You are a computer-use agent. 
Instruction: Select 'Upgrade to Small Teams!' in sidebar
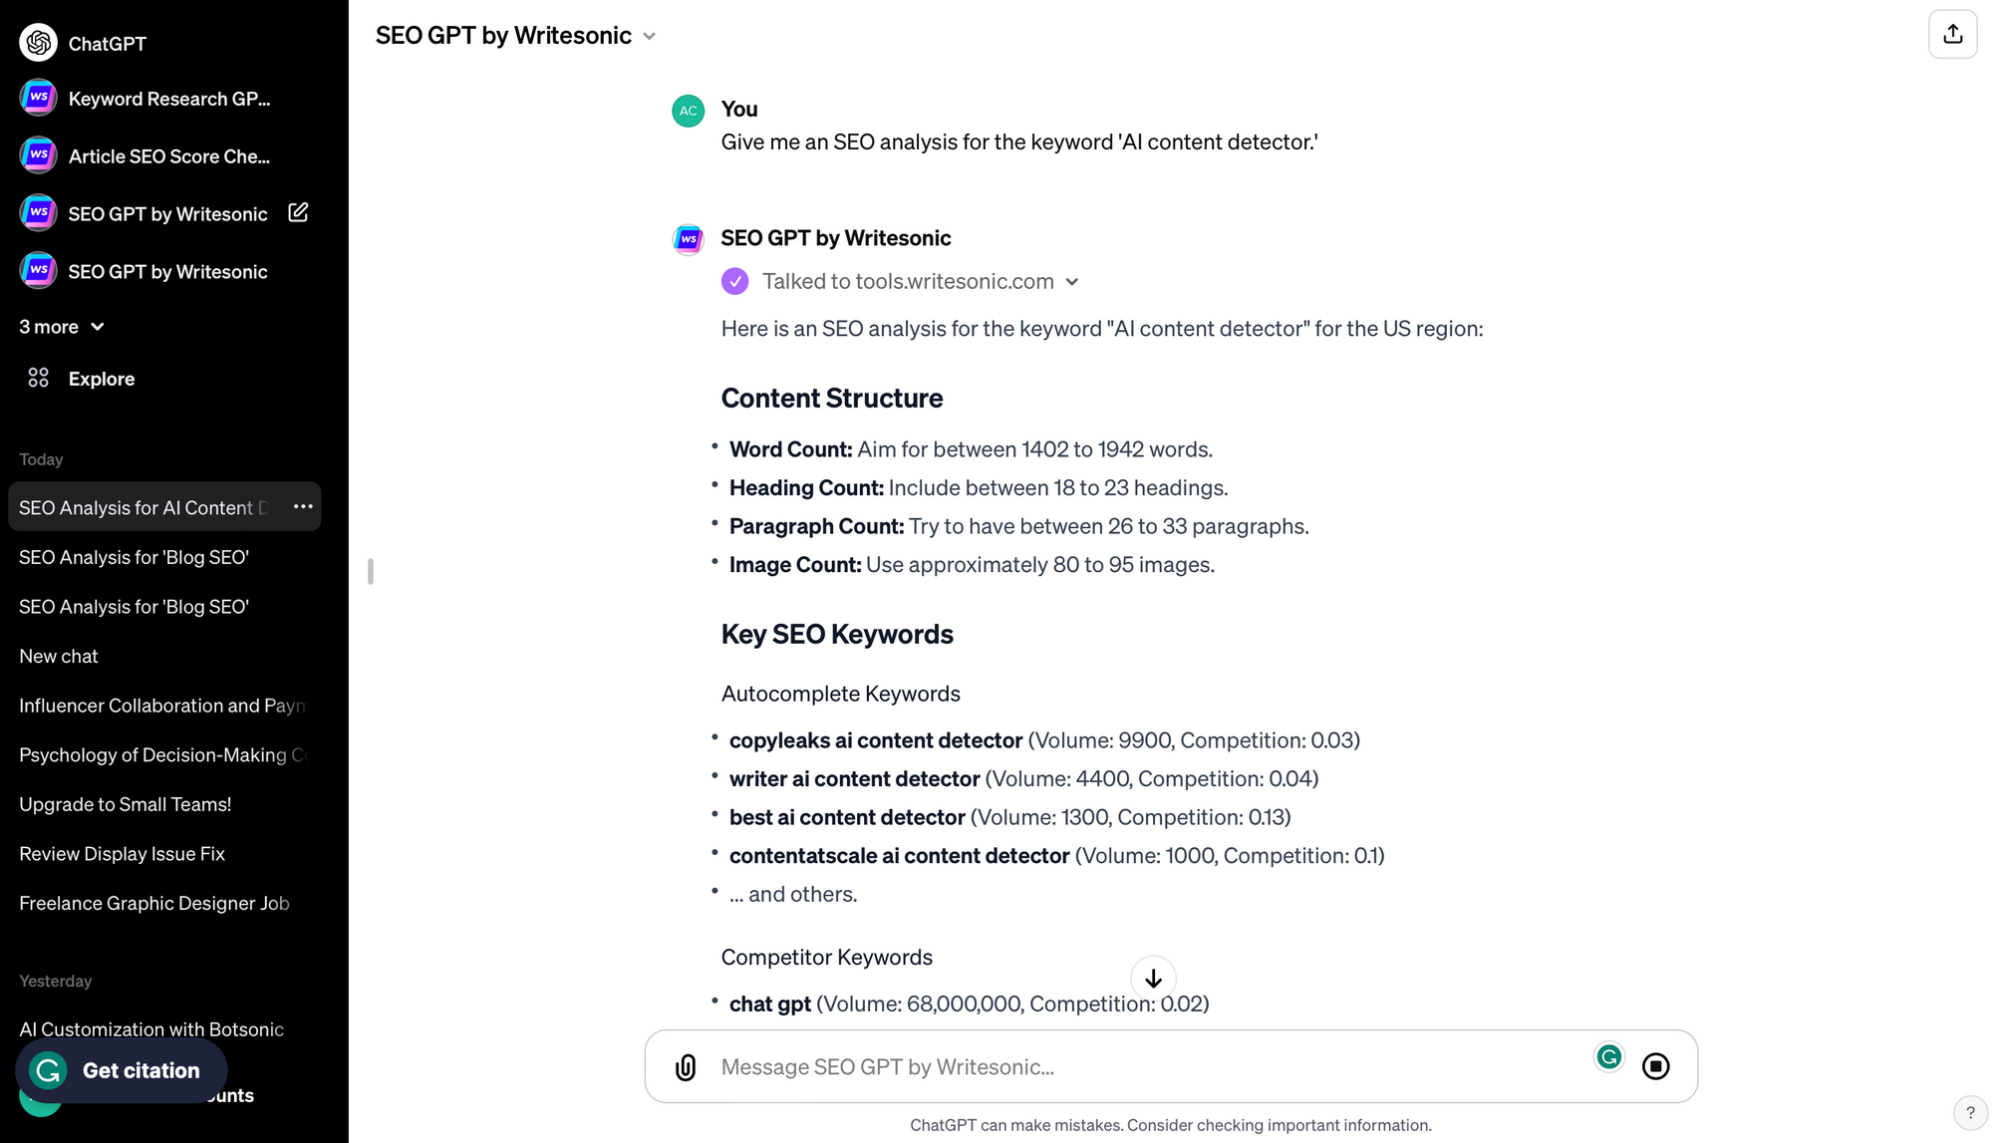125,804
